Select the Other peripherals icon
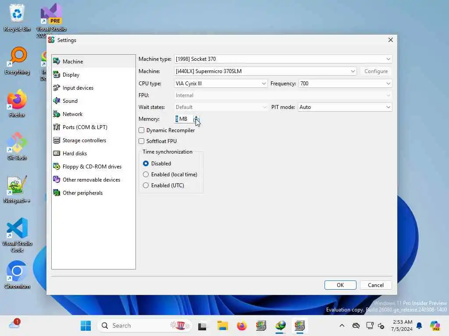 click(57, 193)
